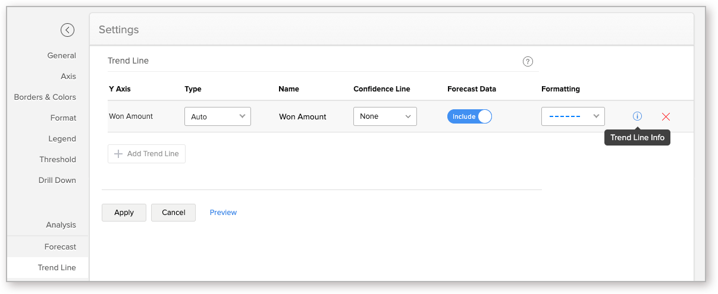Toggle the Forecast Data Include switch
Screen dimensions: 718x294
click(470, 116)
